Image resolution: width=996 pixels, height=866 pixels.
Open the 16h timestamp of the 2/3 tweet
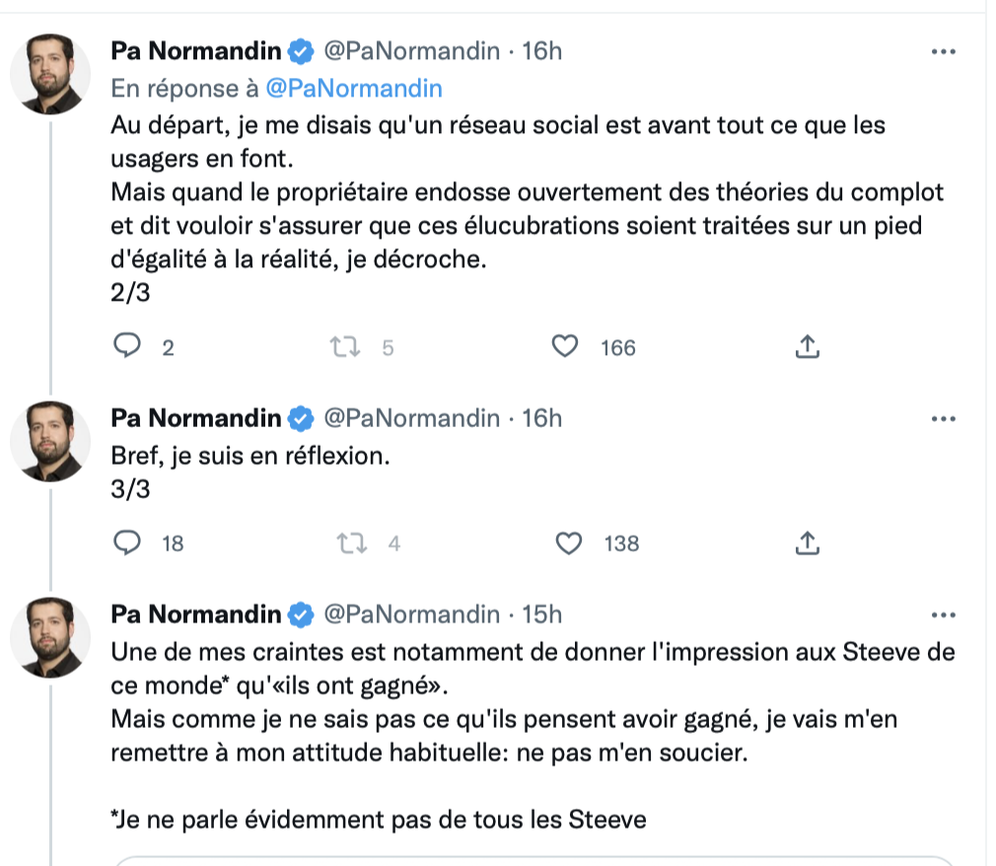pos(541,51)
